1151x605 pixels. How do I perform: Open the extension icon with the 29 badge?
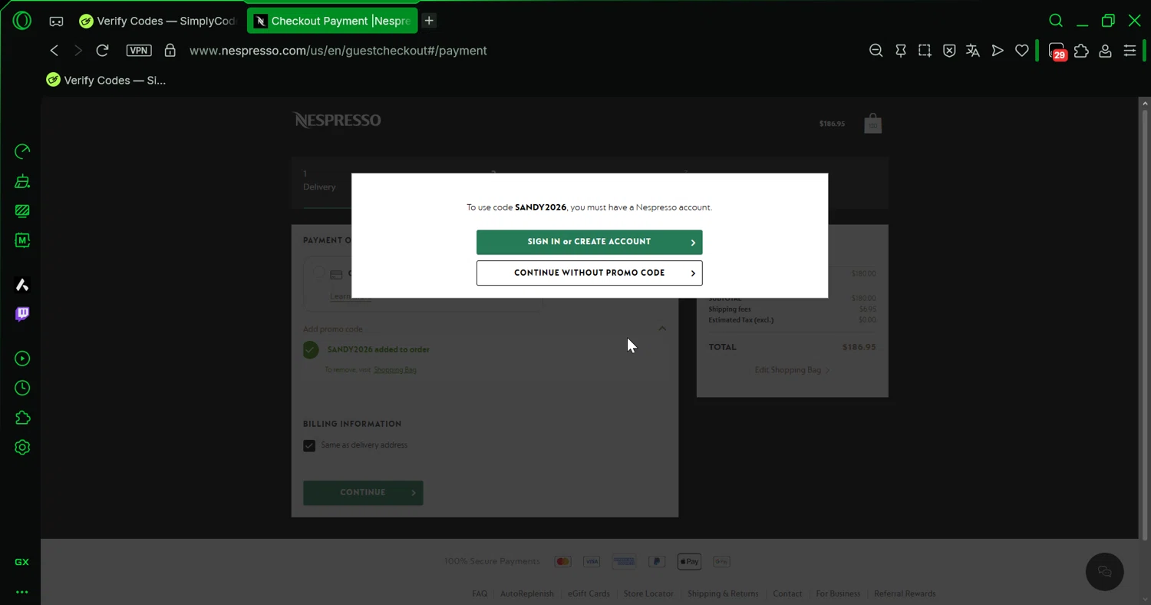tap(1057, 51)
